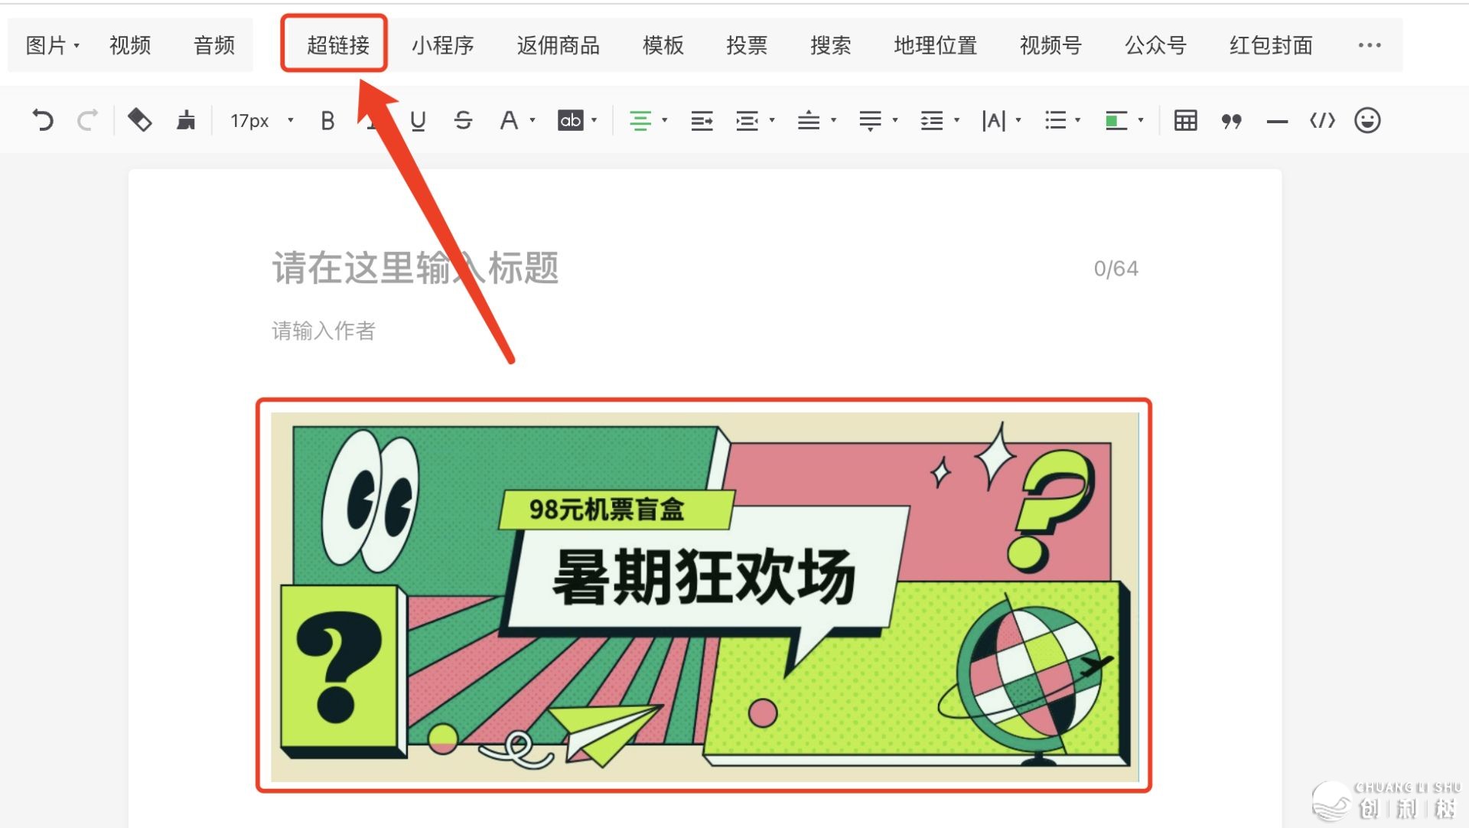The image size is (1469, 828).
Task: Click the undo arrow icon
Action: [x=43, y=120]
